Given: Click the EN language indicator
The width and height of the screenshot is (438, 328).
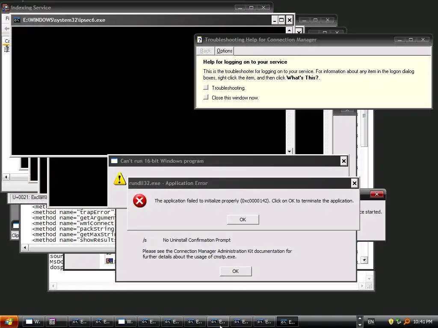Looking at the screenshot, I should (x=371, y=322).
